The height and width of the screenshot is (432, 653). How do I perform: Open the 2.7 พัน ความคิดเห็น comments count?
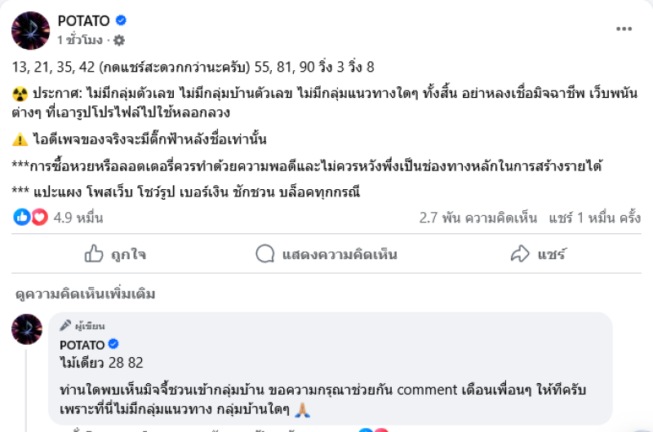(x=478, y=218)
